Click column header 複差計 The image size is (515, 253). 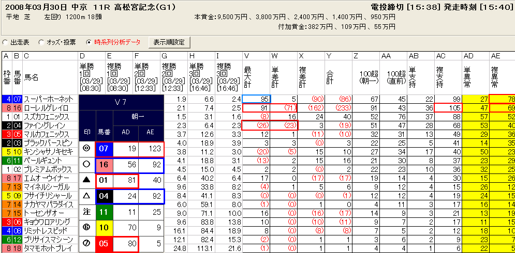[312, 77]
